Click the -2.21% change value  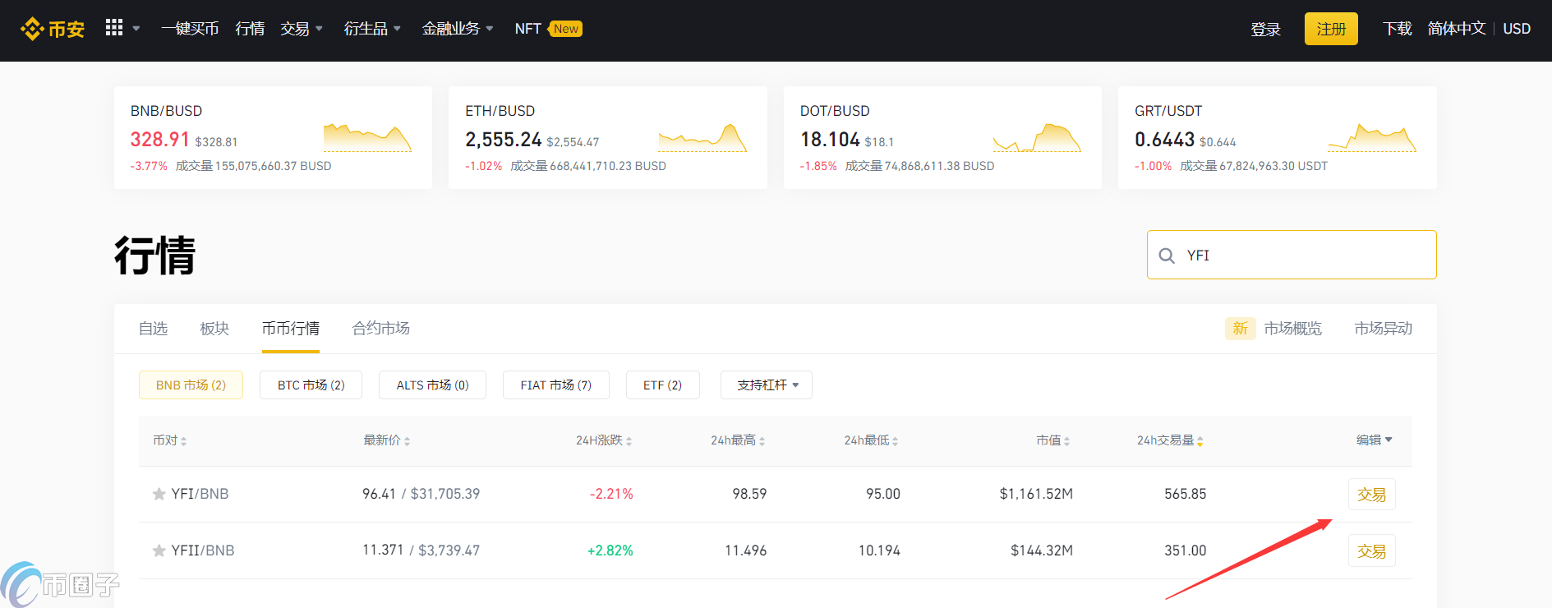click(611, 494)
